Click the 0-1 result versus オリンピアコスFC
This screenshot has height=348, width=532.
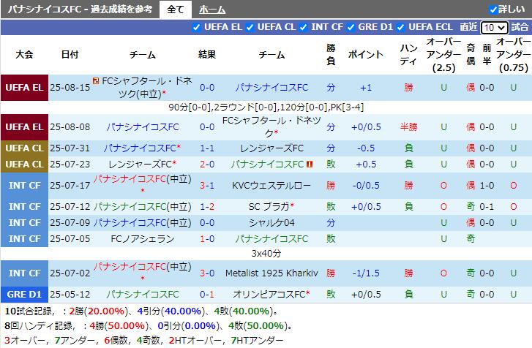click(207, 294)
